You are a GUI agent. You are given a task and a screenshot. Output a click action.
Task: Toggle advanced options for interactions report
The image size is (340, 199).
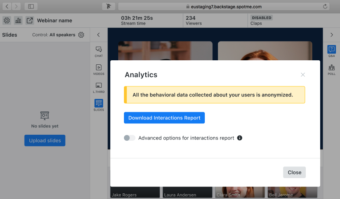click(x=130, y=138)
